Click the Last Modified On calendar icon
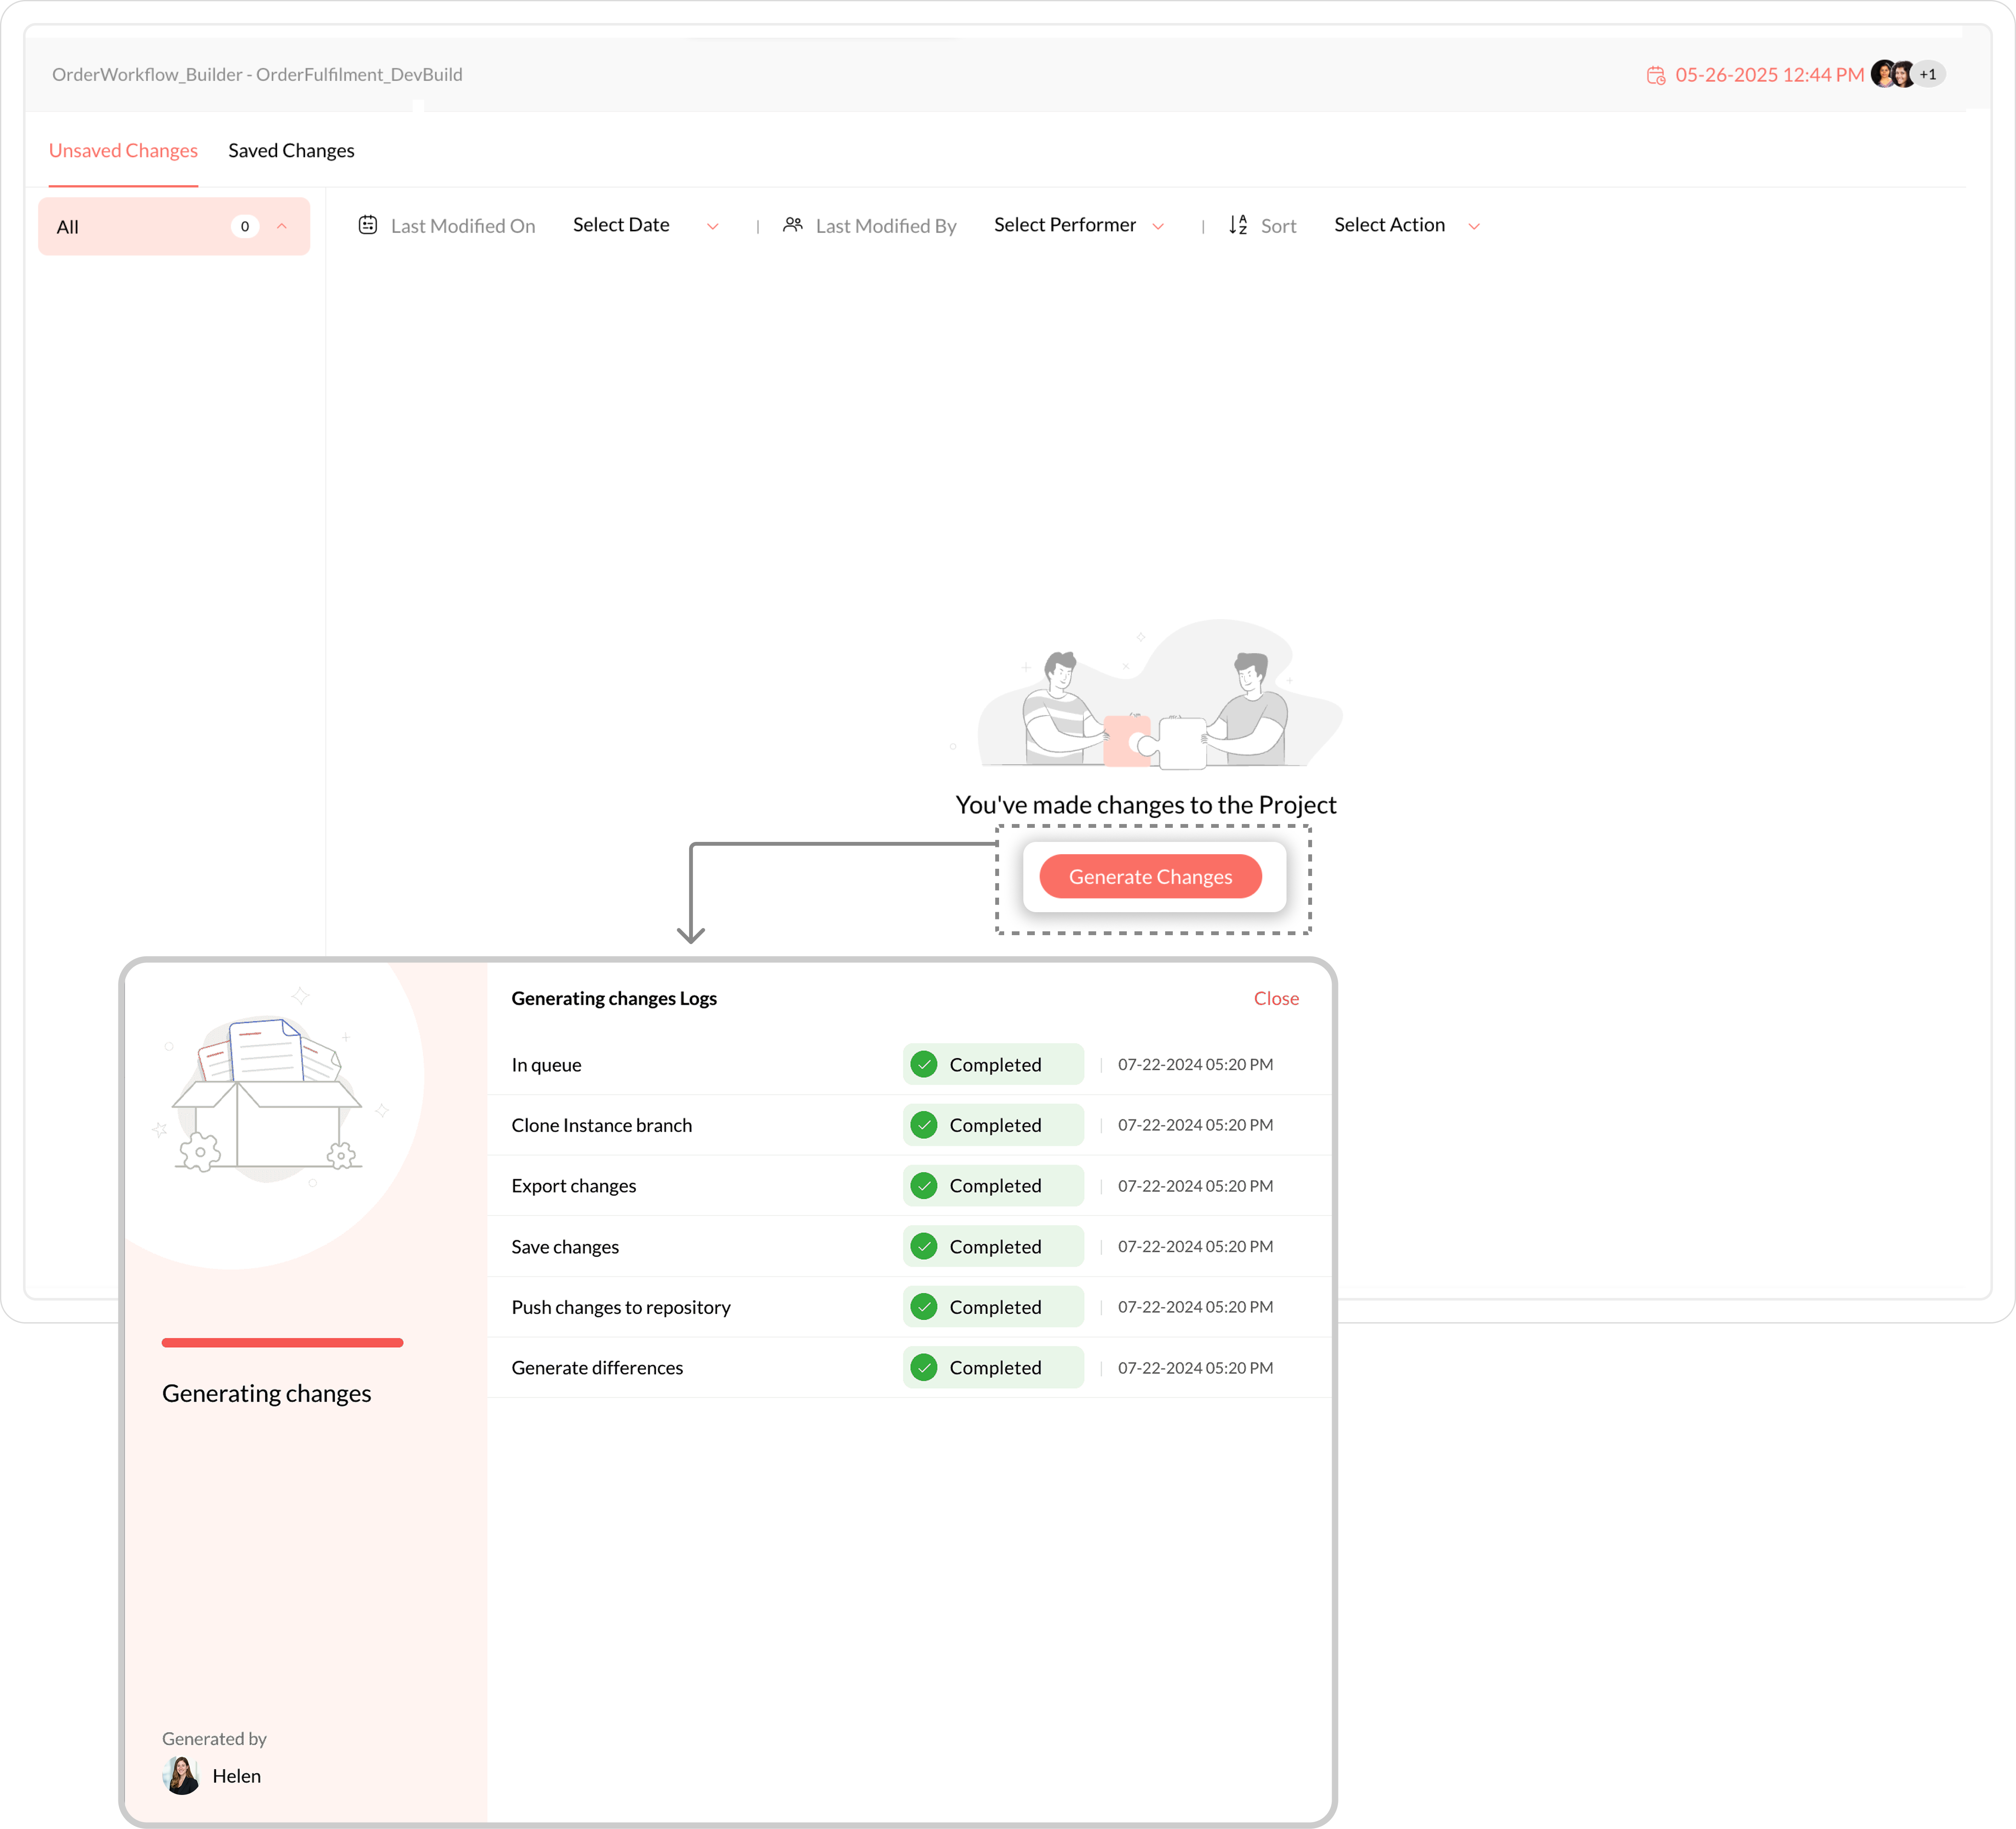2016x1829 pixels. (368, 225)
